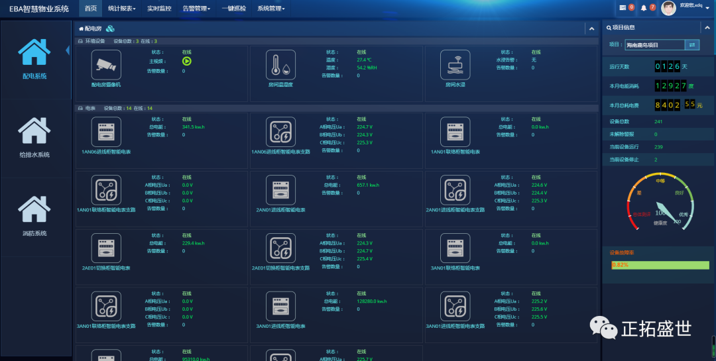Go to the 一键巡检 menu item
716x361 pixels.
pyautogui.click(x=233, y=9)
